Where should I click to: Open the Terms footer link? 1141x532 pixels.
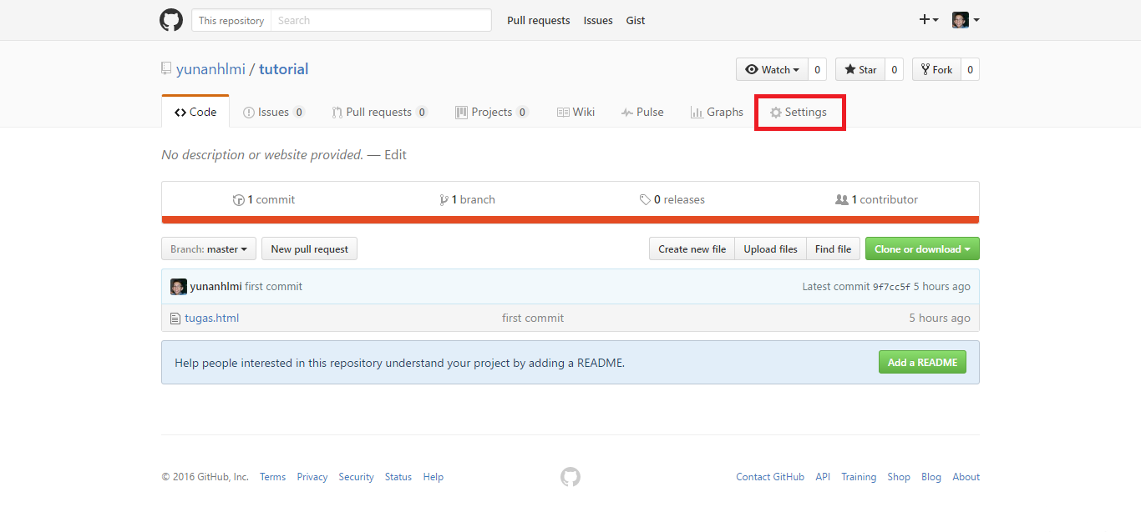(272, 477)
